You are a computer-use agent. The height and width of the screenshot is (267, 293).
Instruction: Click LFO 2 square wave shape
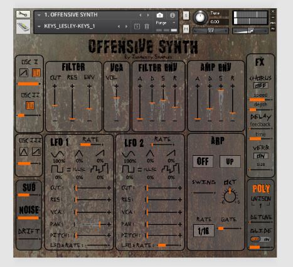pos(128,169)
